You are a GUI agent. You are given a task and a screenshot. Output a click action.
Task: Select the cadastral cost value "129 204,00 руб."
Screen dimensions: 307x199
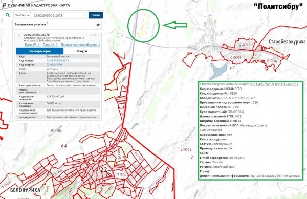[x=55, y=97]
